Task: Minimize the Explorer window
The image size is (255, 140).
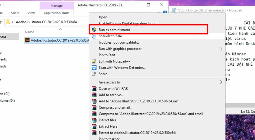Action: [x=135, y=5]
